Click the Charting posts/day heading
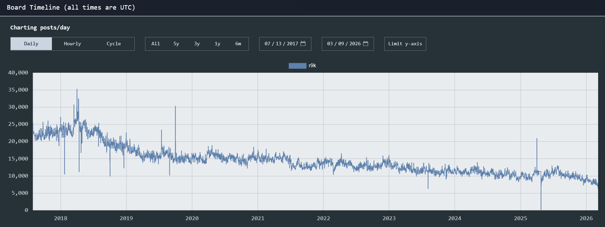 coord(40,27)
